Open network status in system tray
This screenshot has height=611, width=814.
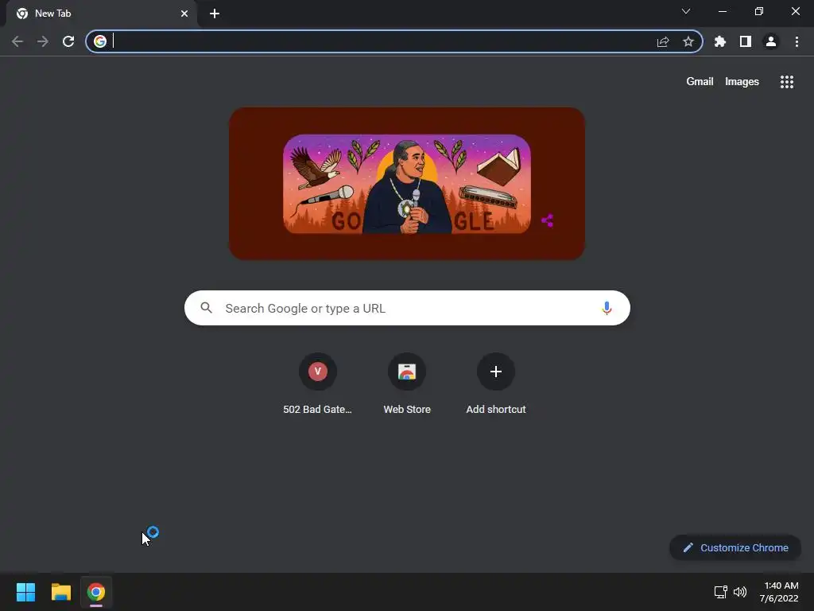click(720, 592)
